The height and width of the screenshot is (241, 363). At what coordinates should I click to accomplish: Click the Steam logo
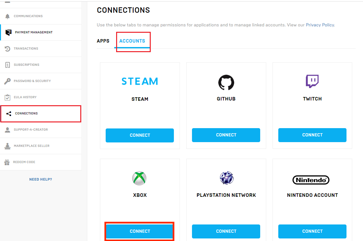point(140,81)
